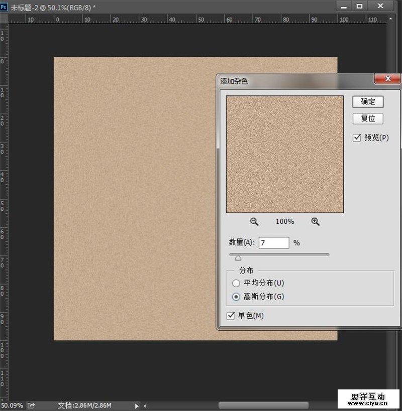Close the Add Noise dialog
The width and height of the screenshot is (402, 411).
tap(387, 79)
